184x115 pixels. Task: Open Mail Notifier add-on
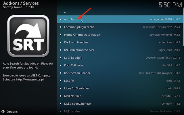pyautogui.click(x=120, y=96)
